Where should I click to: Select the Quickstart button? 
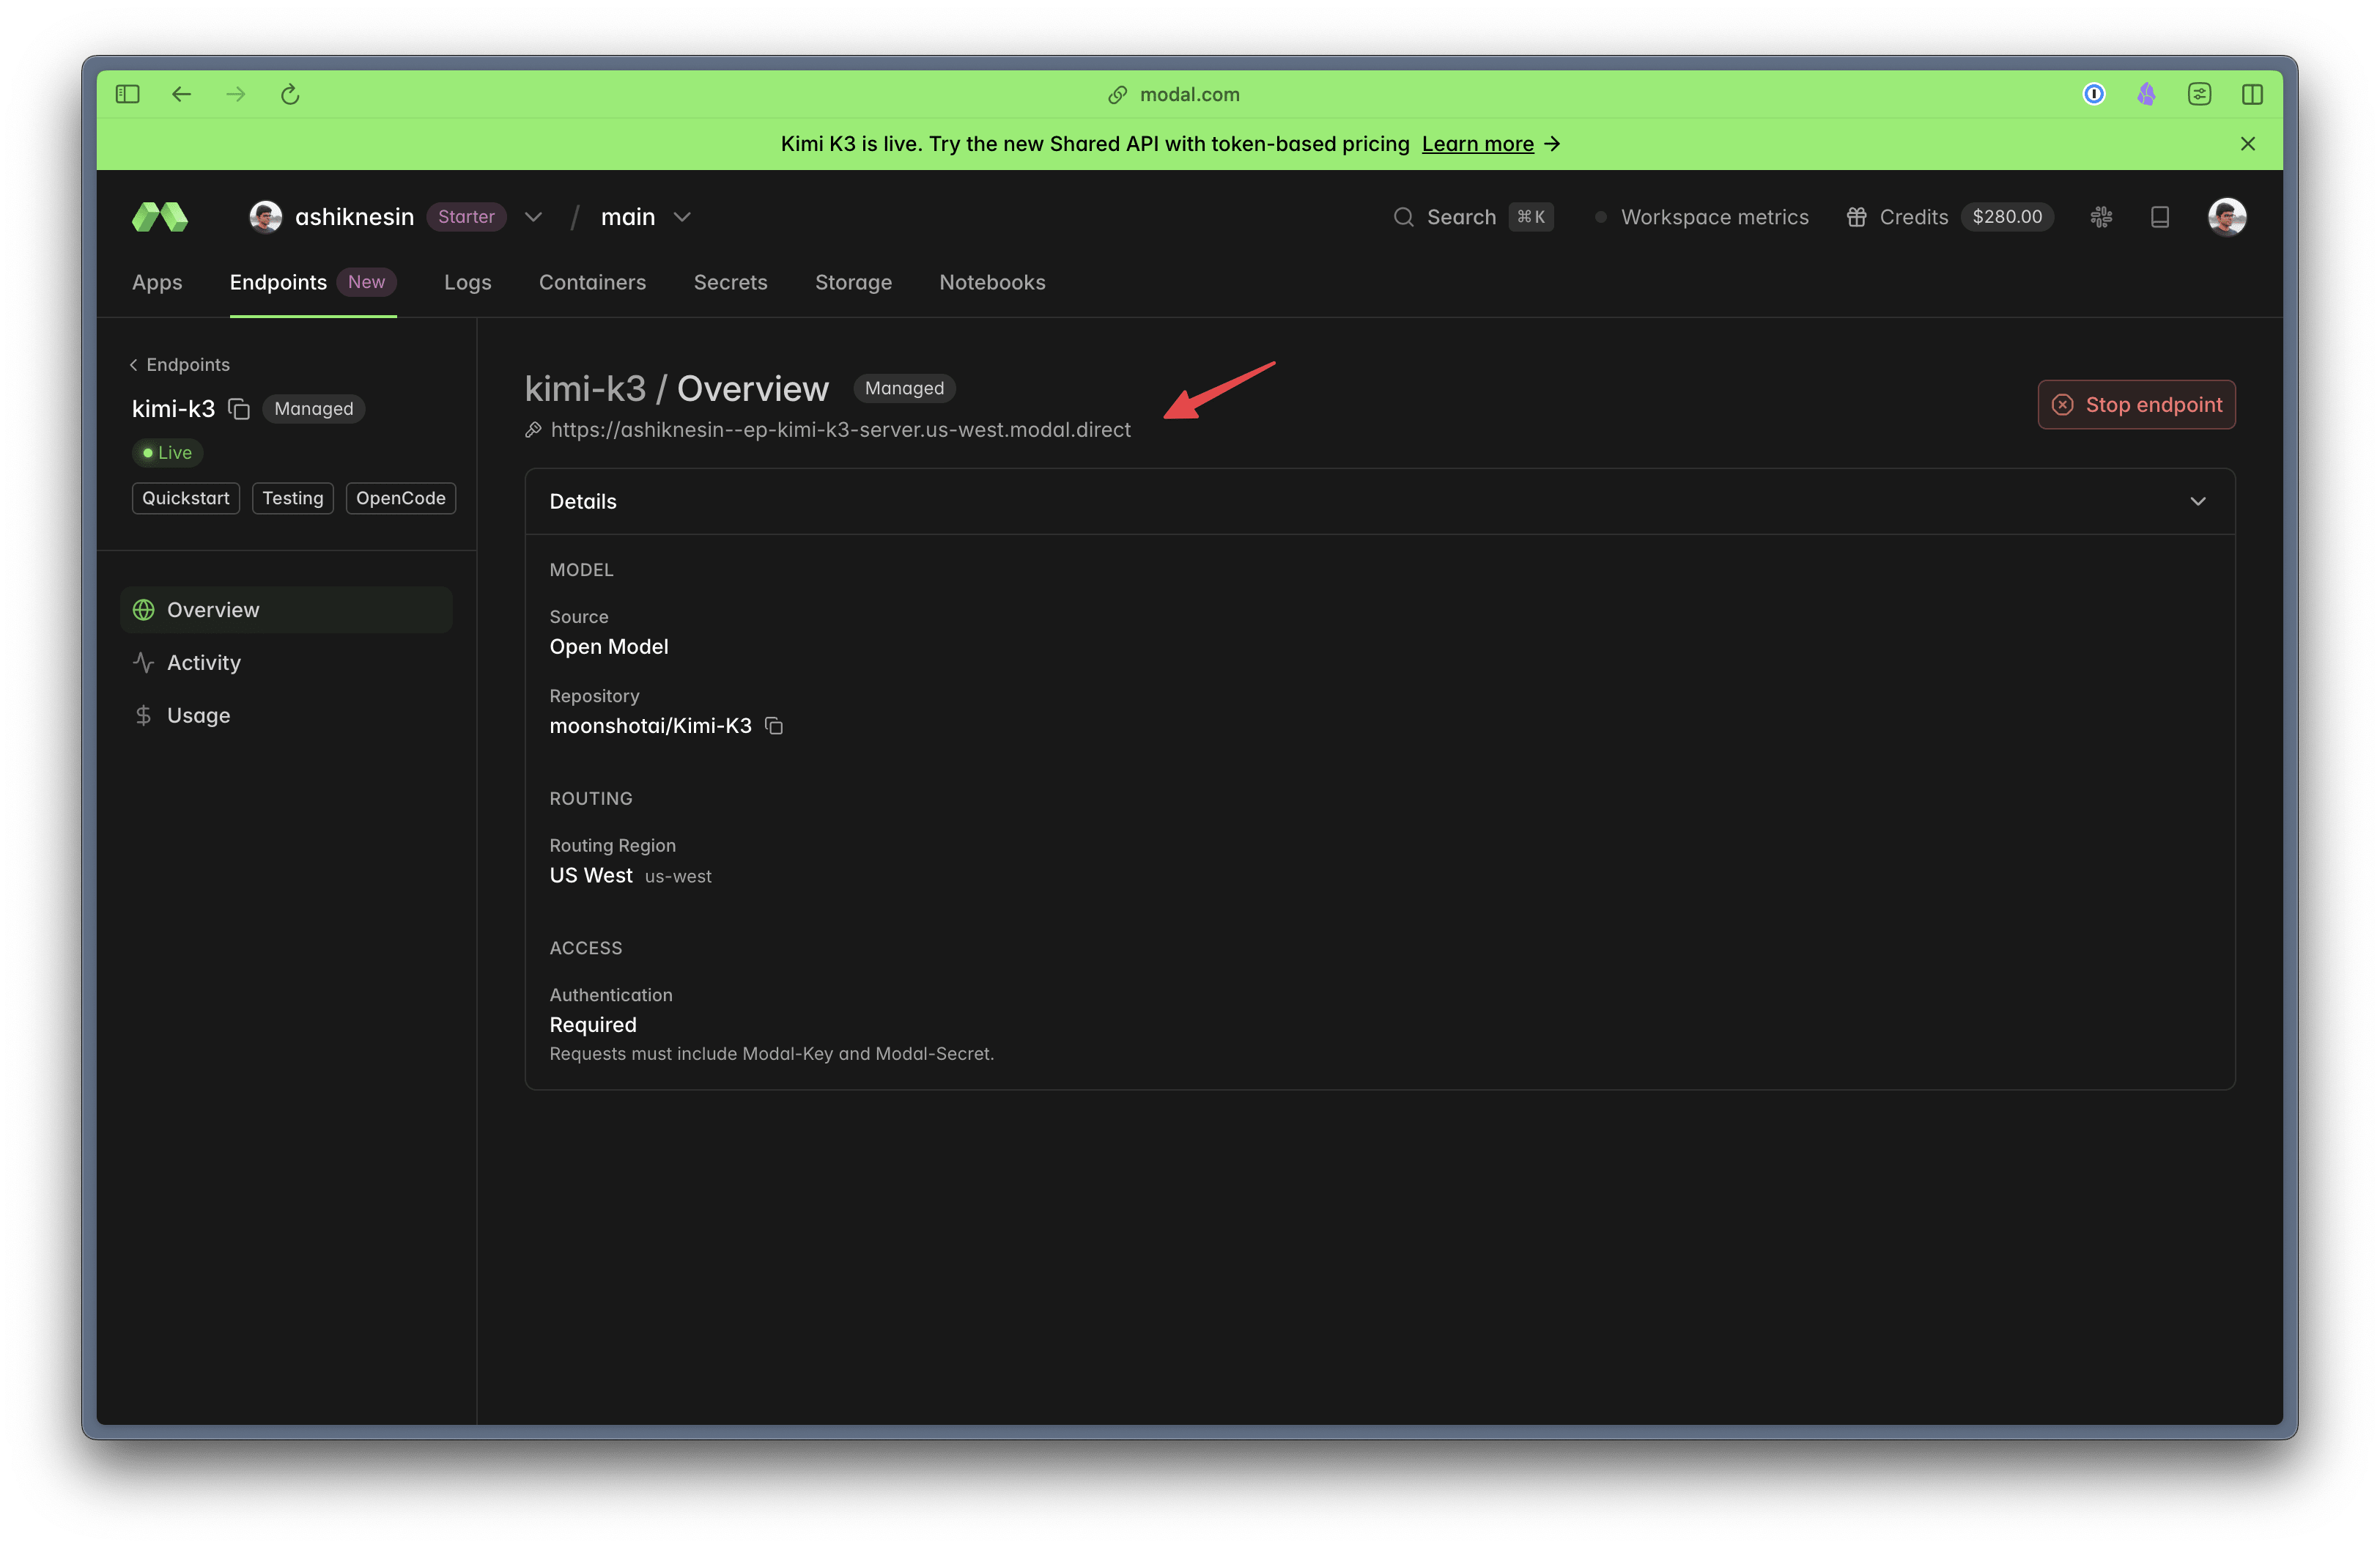[x=185, y=498]
